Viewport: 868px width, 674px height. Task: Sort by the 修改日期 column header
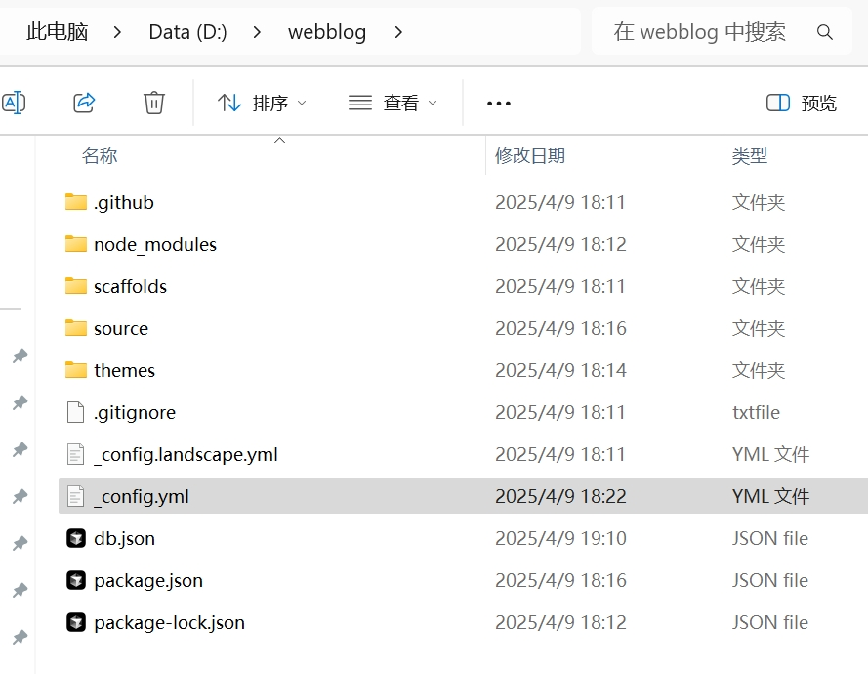(x=530, y=155)
